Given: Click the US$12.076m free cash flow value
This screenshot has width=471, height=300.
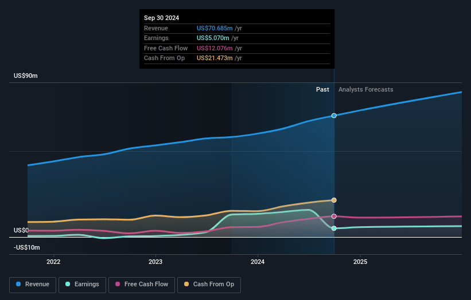Looking at the screenshot, I should coord(215,48).
